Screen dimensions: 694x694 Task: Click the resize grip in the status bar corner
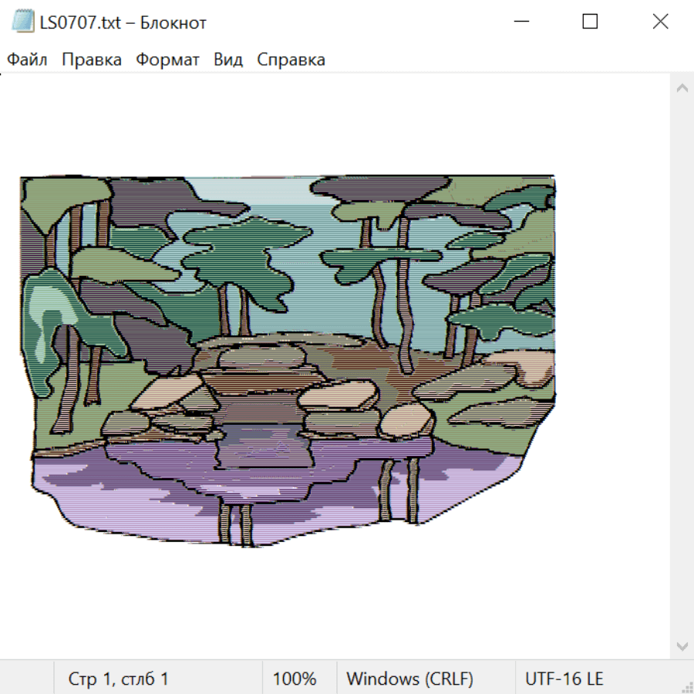[x=686, y=686]
